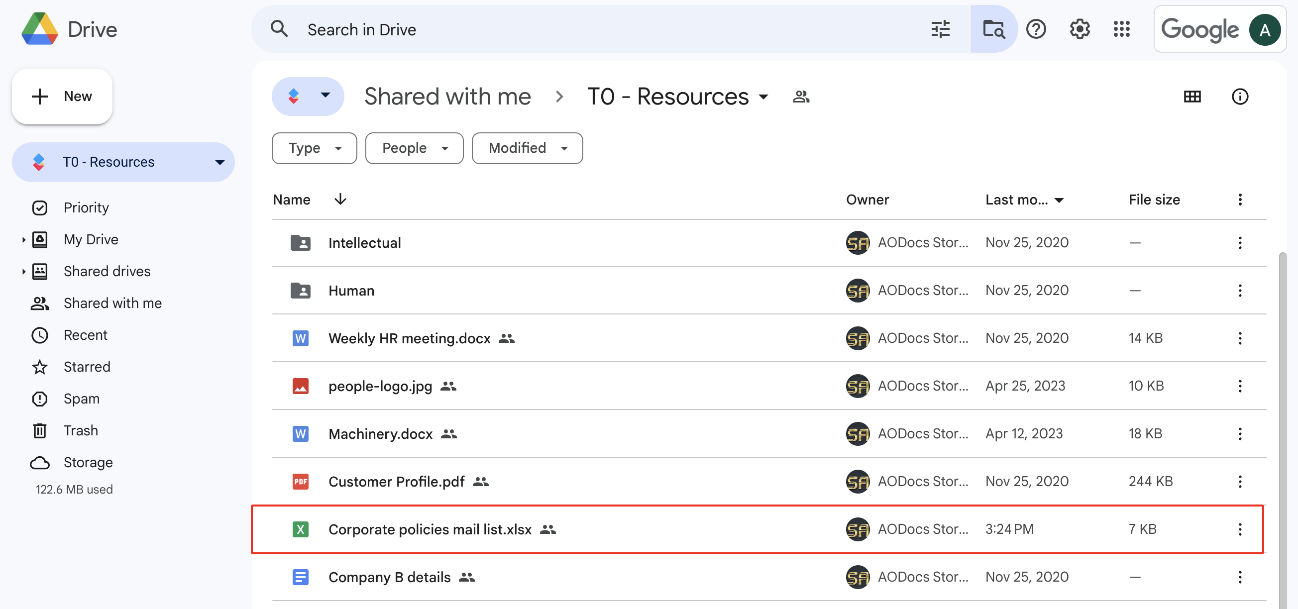
Task: Open the Google apps grid
Action: pos(1122,29)
